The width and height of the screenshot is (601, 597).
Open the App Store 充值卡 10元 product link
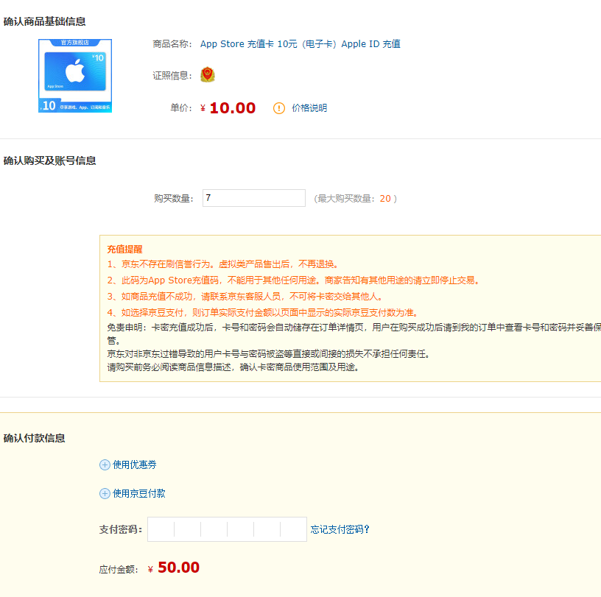tap(300, 44)
